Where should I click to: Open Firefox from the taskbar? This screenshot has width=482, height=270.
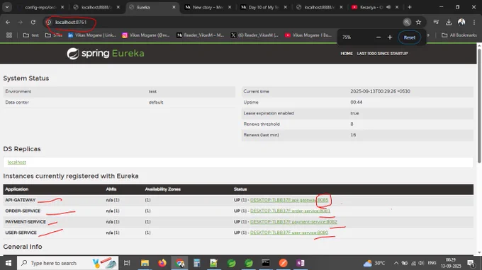(x=162, y=263)
